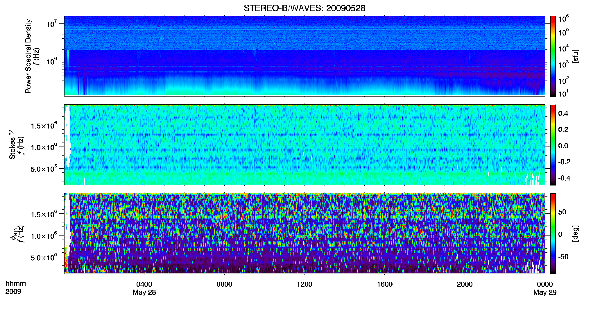Click the Power Spectral Density axis label
This screenshot has height=314, width=609.
[x=28, y=56]
